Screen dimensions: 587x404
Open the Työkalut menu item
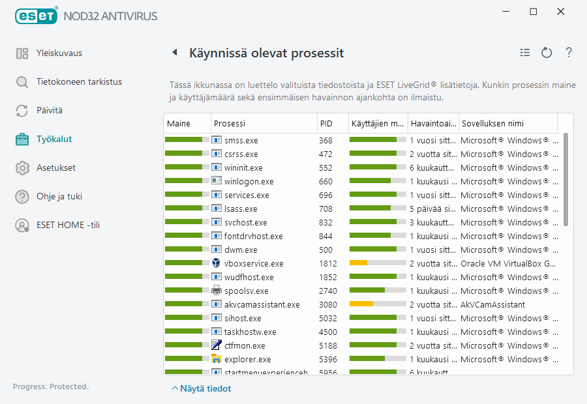coord(54,139)
